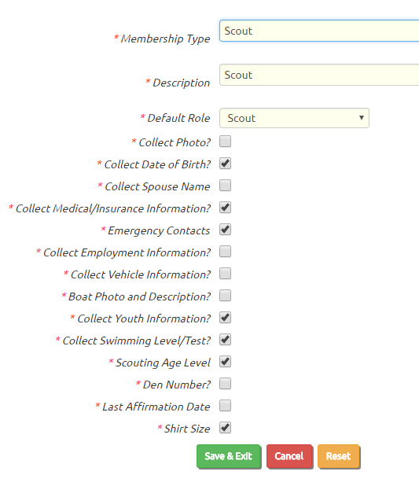This screenshot has width=419, height=486.
Task: Click the Membership Type text field
Action: [319, 31]
